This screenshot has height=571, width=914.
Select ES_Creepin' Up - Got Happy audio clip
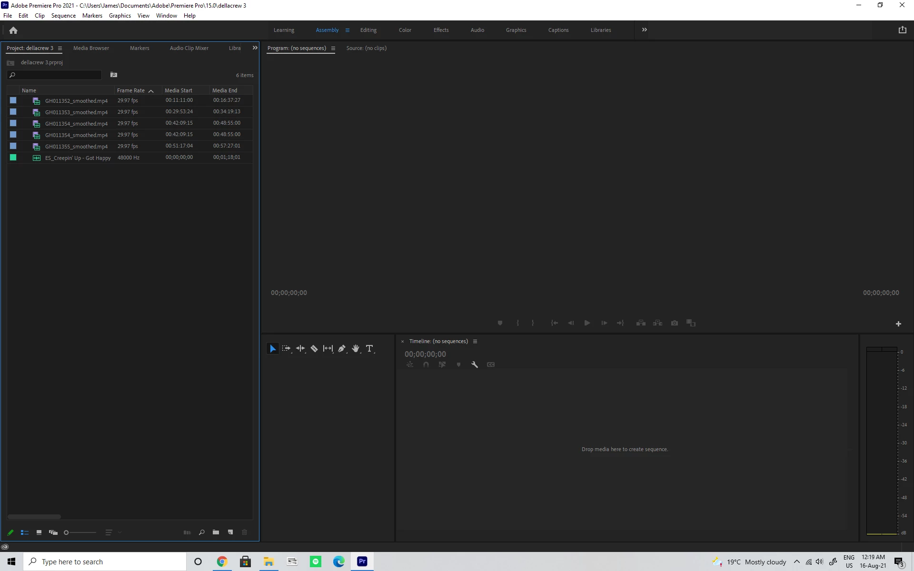pyautogui.click(x=78, y=158)
